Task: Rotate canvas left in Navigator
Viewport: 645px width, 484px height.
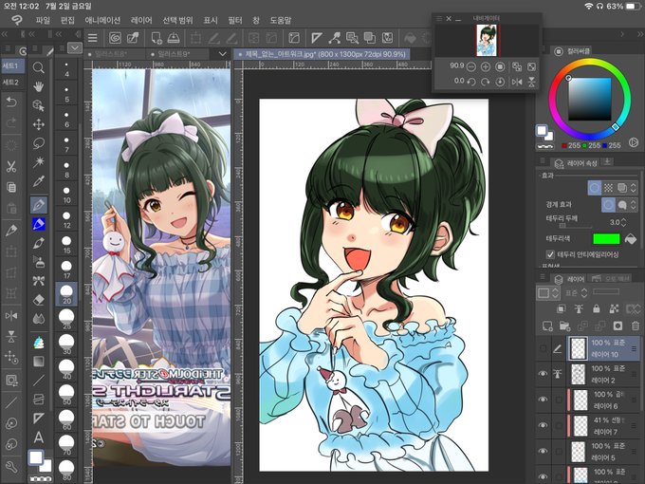Action: (471, 82)
